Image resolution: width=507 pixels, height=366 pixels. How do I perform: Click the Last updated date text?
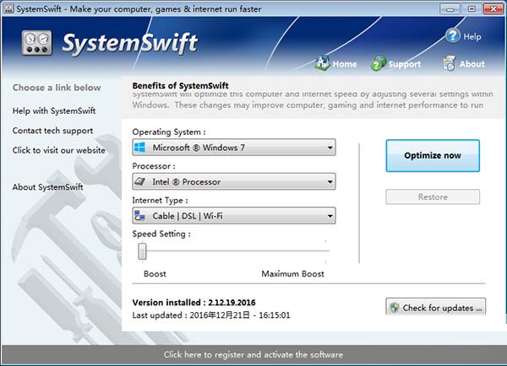coord(211,315)
